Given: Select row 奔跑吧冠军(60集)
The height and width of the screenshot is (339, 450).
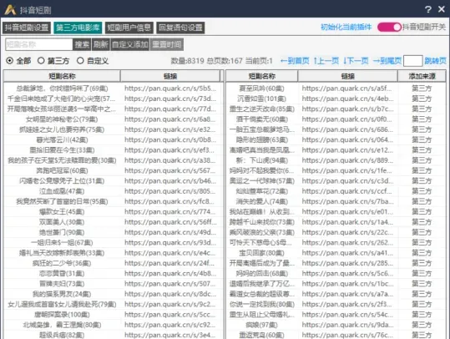Looking at the screenshot, I should [x=62, y=171].
